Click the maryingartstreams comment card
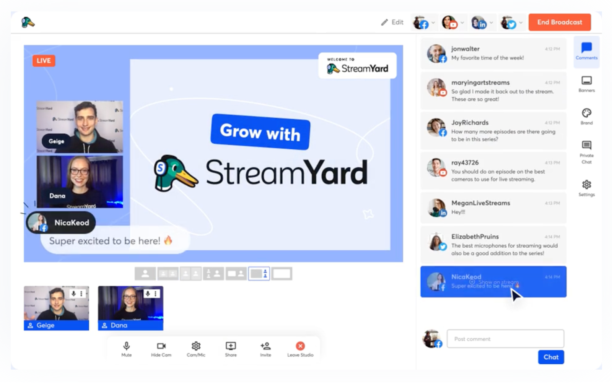The width and height of the screenshot is (612, 383). [493, 91]
